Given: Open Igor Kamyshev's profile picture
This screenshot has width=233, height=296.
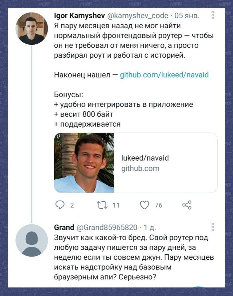Looking at the screenshot, I should (x=32, y=29).
